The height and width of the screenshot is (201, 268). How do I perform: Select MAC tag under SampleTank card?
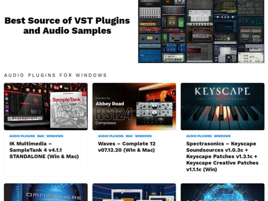point(41,136)
